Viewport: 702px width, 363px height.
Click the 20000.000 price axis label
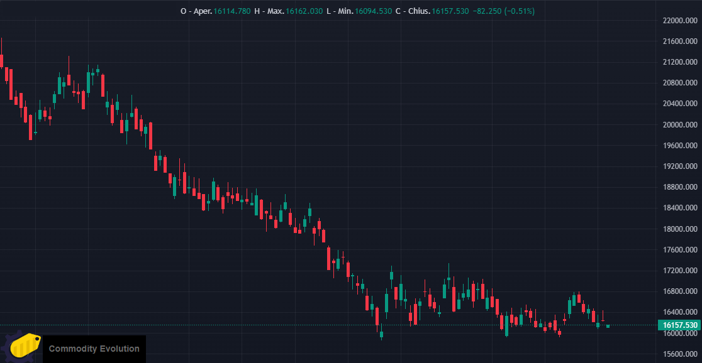pyautogui.click(x=679, y=125)
